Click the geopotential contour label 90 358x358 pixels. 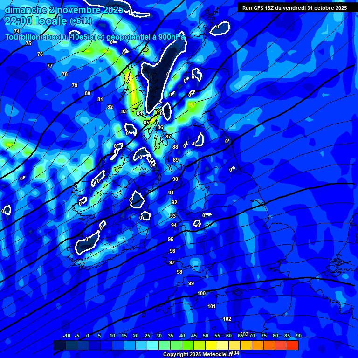[175, 179]
